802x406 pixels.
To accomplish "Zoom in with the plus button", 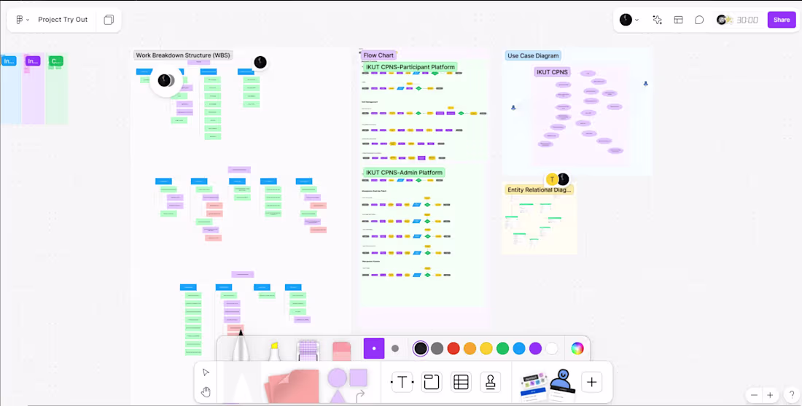I will pyautogui.click(x=770, y=395).
